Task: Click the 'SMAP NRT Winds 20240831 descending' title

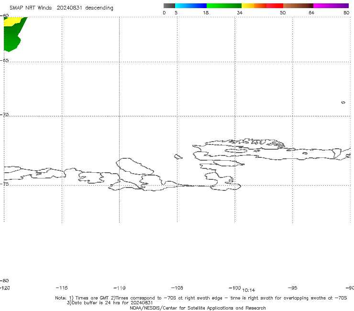Action: (61, 8)
